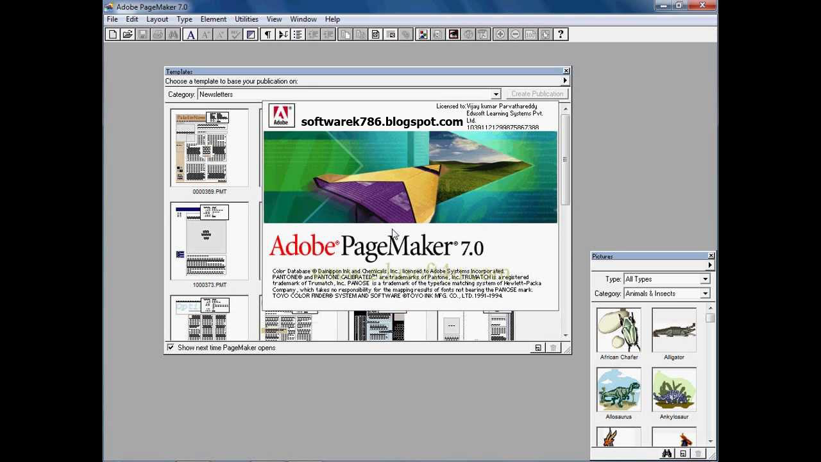The image size is (821, 462).
Task: Open the Element menu
Action: (x=213, y=19)
